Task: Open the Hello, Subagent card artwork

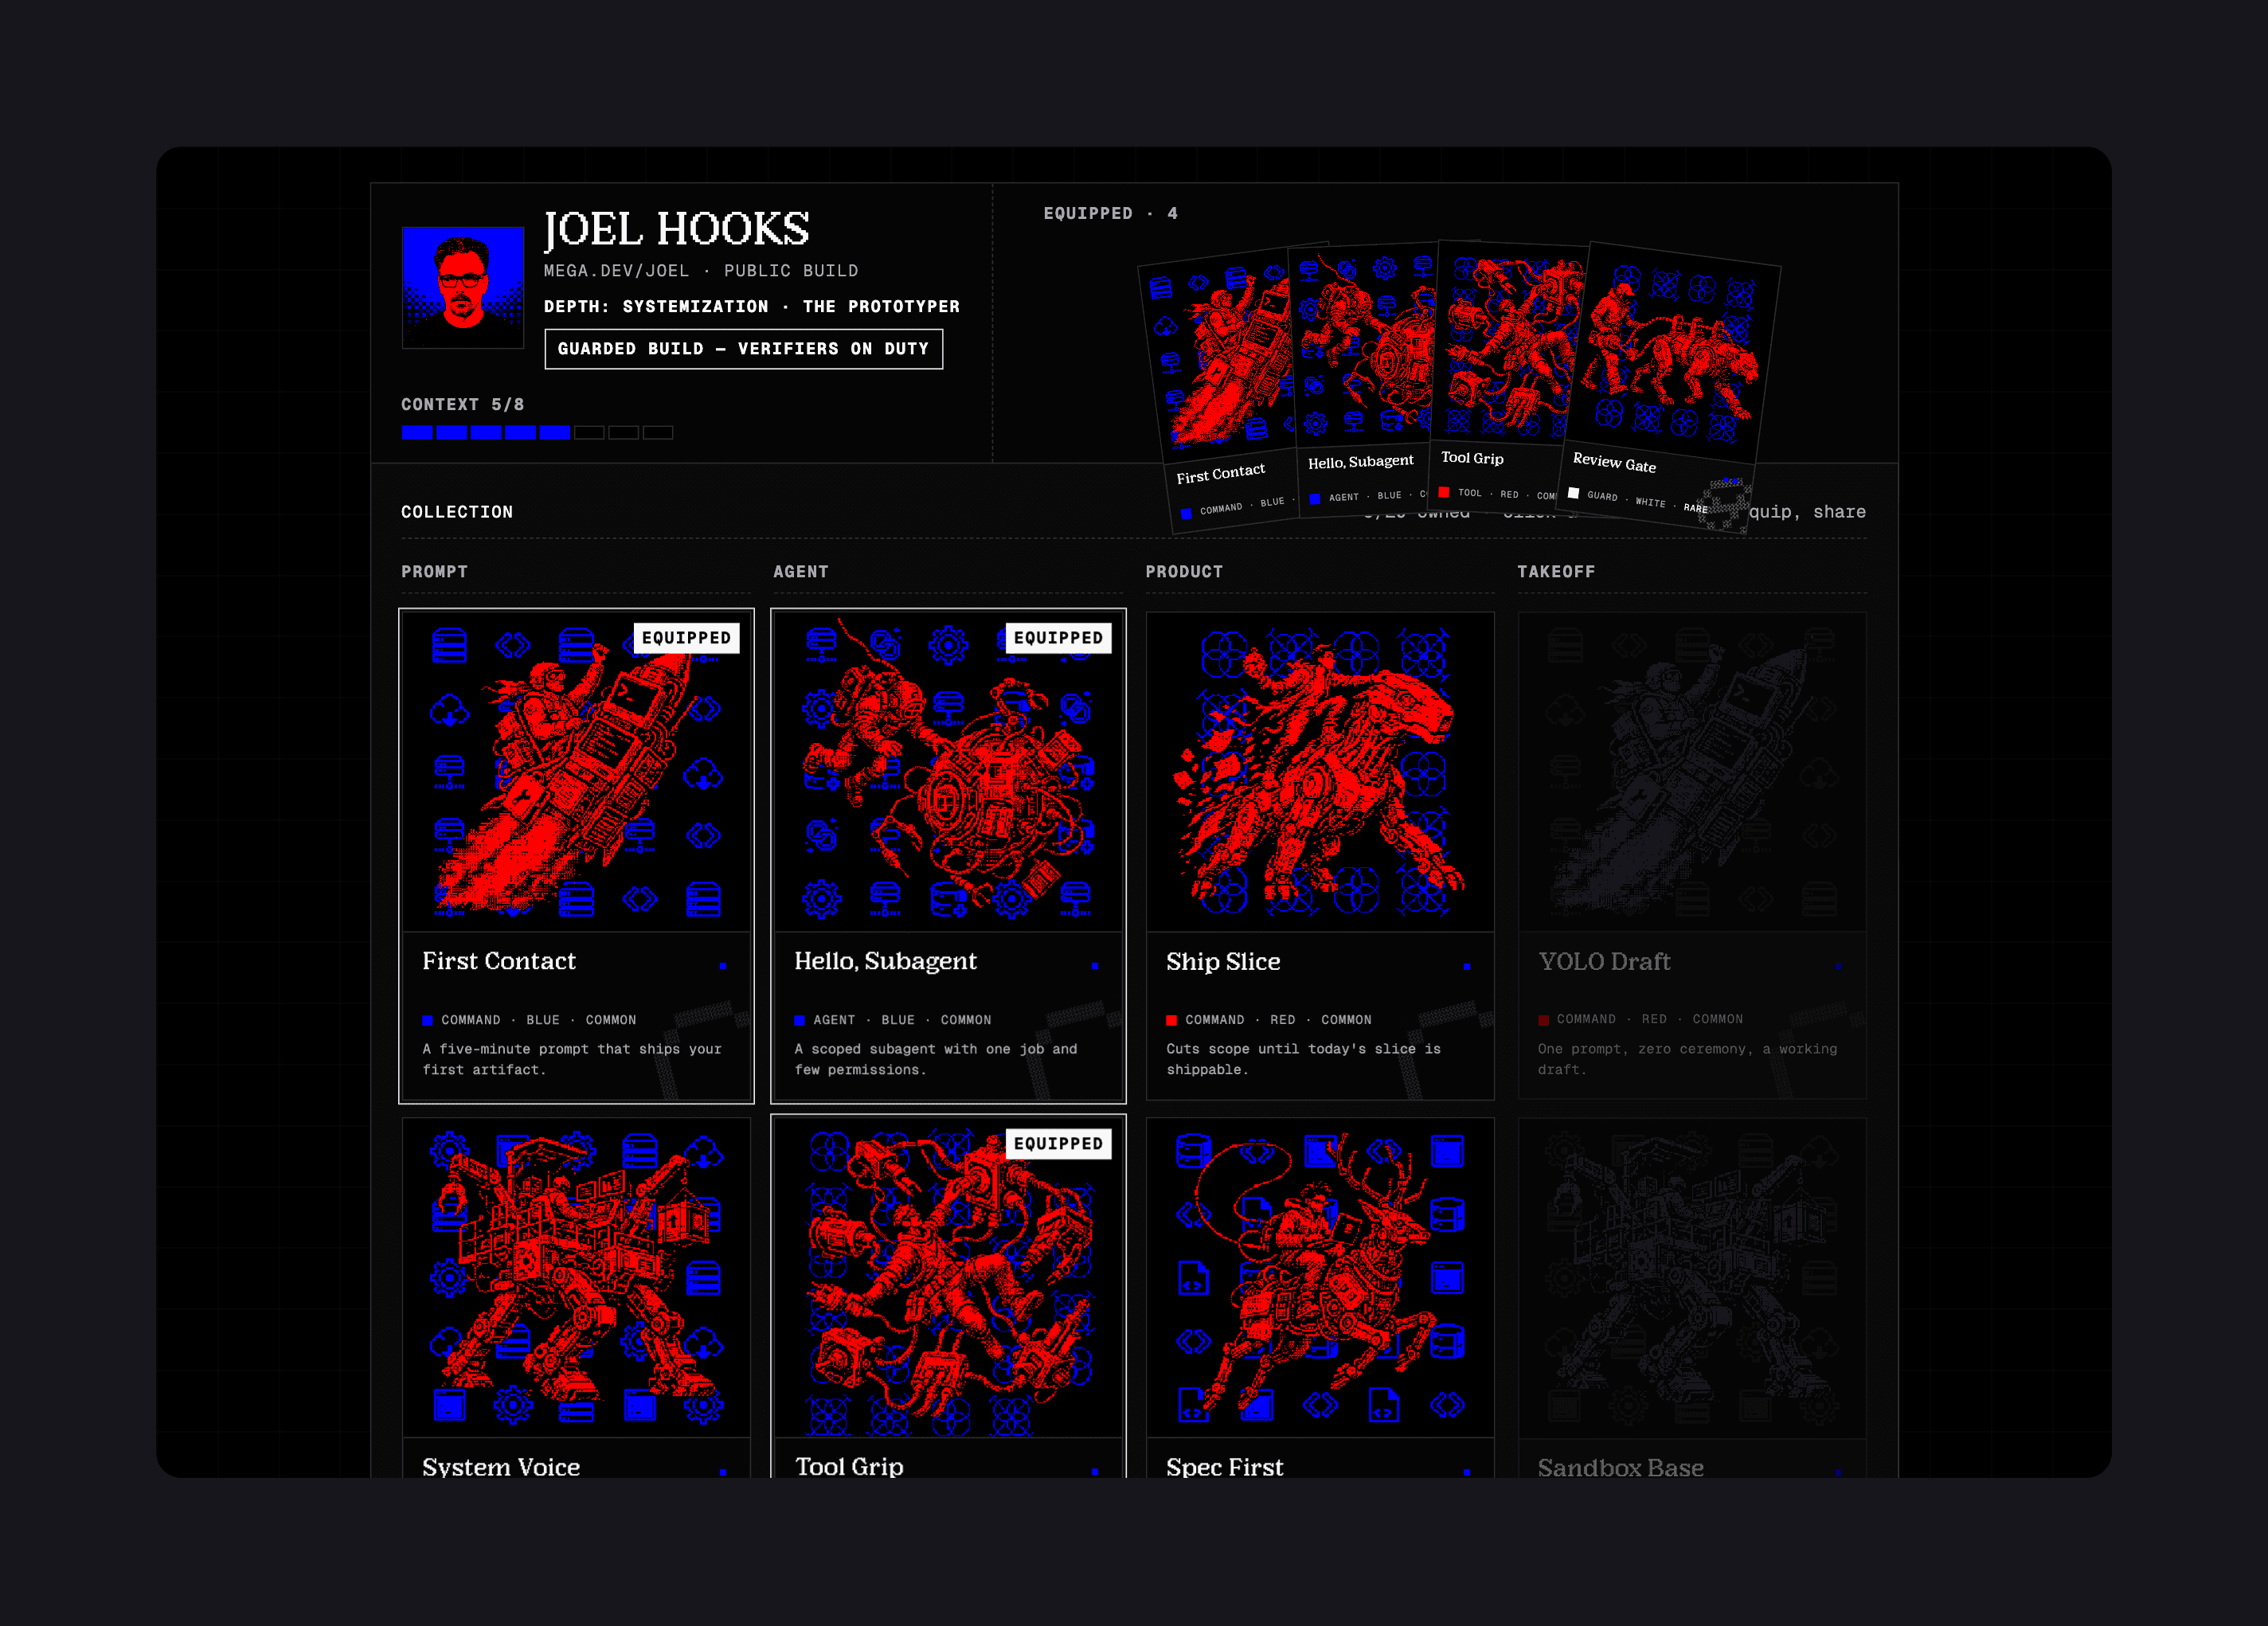Action: 948,771
